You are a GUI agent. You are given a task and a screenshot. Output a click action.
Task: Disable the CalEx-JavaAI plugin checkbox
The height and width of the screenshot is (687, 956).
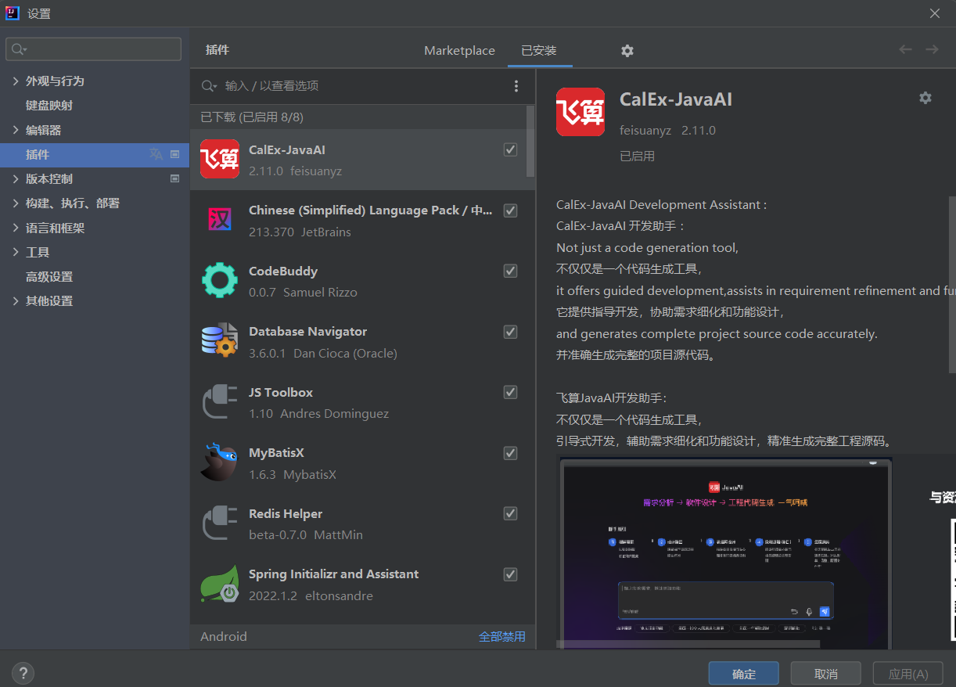[510, 149]
